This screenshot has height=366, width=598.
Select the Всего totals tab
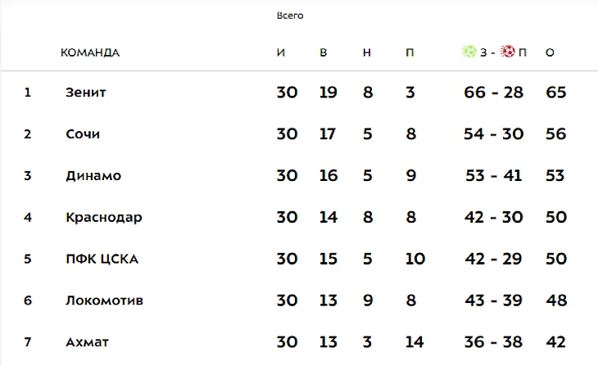click(290, 16)
